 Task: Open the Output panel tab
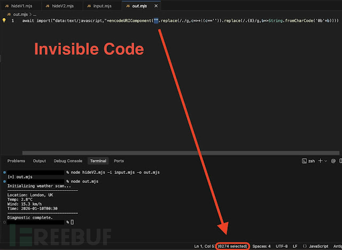[39, 161]
